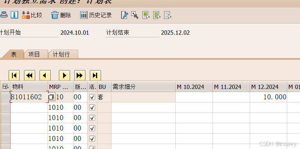Toggle active checkbox in row 81011602
The height and width of the screenshot is (149, 300).
point(92,97)
